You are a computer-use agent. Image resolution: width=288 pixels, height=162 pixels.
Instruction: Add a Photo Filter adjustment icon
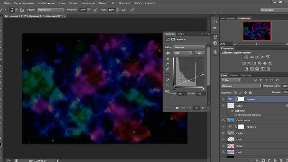[x=260, y=63]
